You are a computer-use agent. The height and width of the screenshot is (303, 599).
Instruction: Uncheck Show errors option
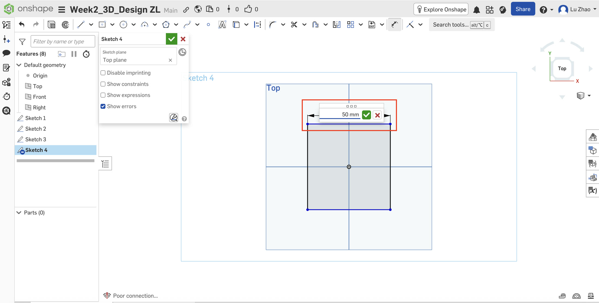click(103, 106)
